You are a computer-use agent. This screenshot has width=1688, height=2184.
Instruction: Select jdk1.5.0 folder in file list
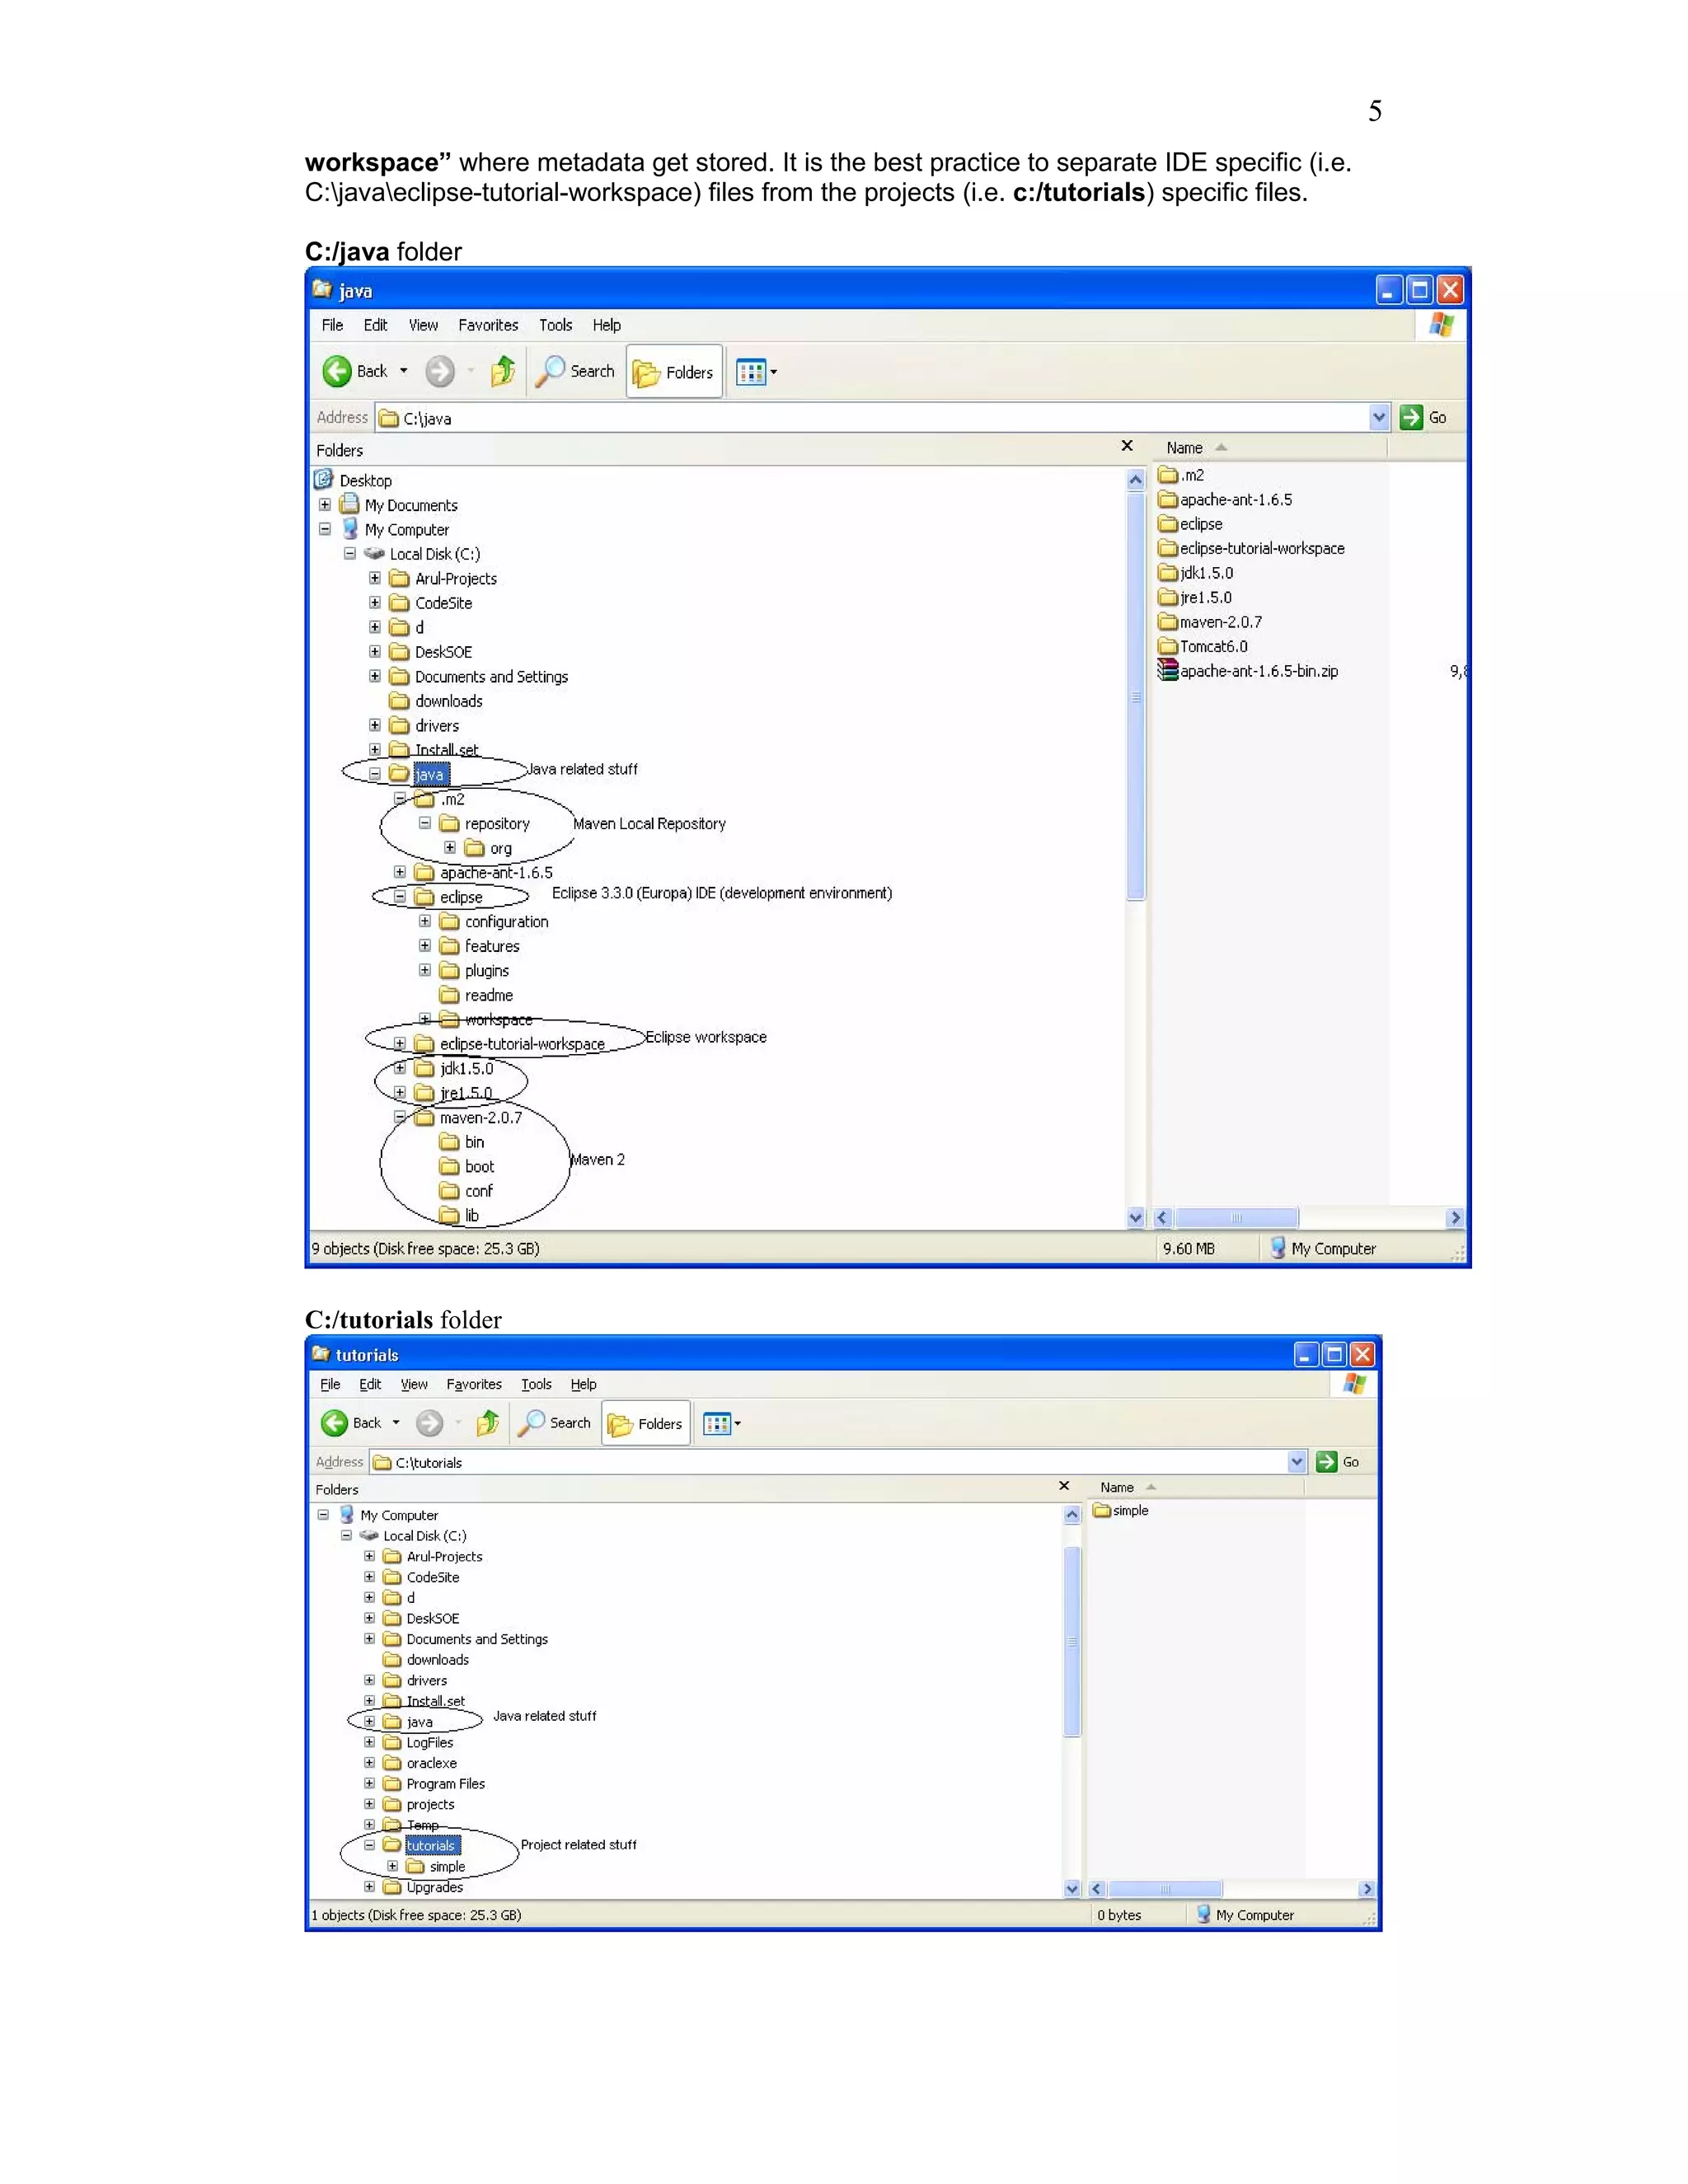[1196, 573]
